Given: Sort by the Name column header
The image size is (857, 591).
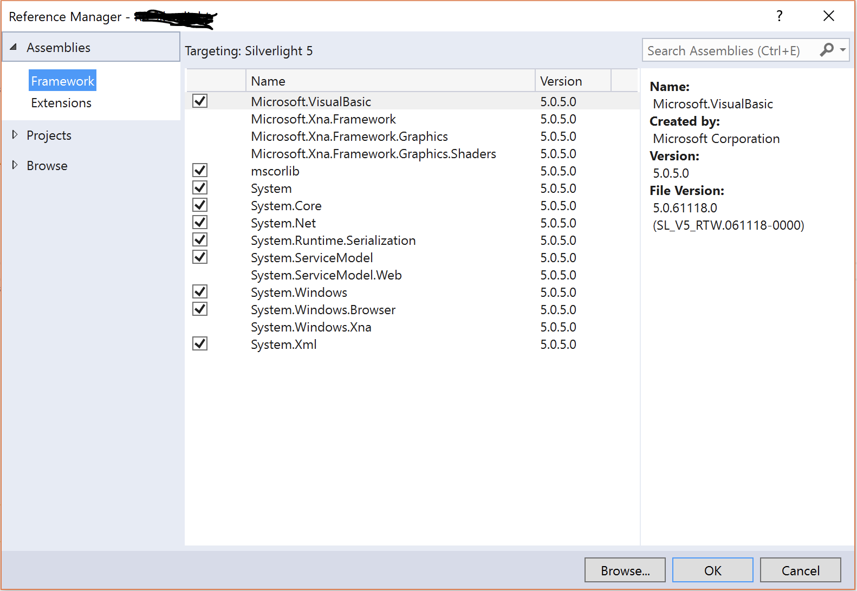Looking at the screenshot, I should [x=390, y=81].
